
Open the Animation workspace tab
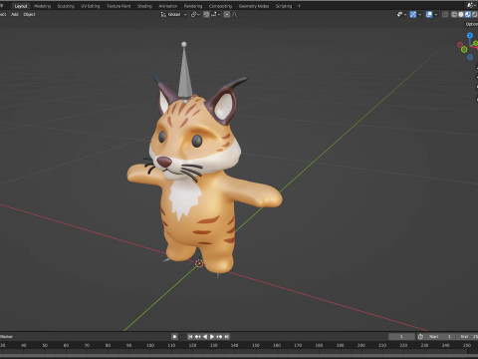[168, 6]
